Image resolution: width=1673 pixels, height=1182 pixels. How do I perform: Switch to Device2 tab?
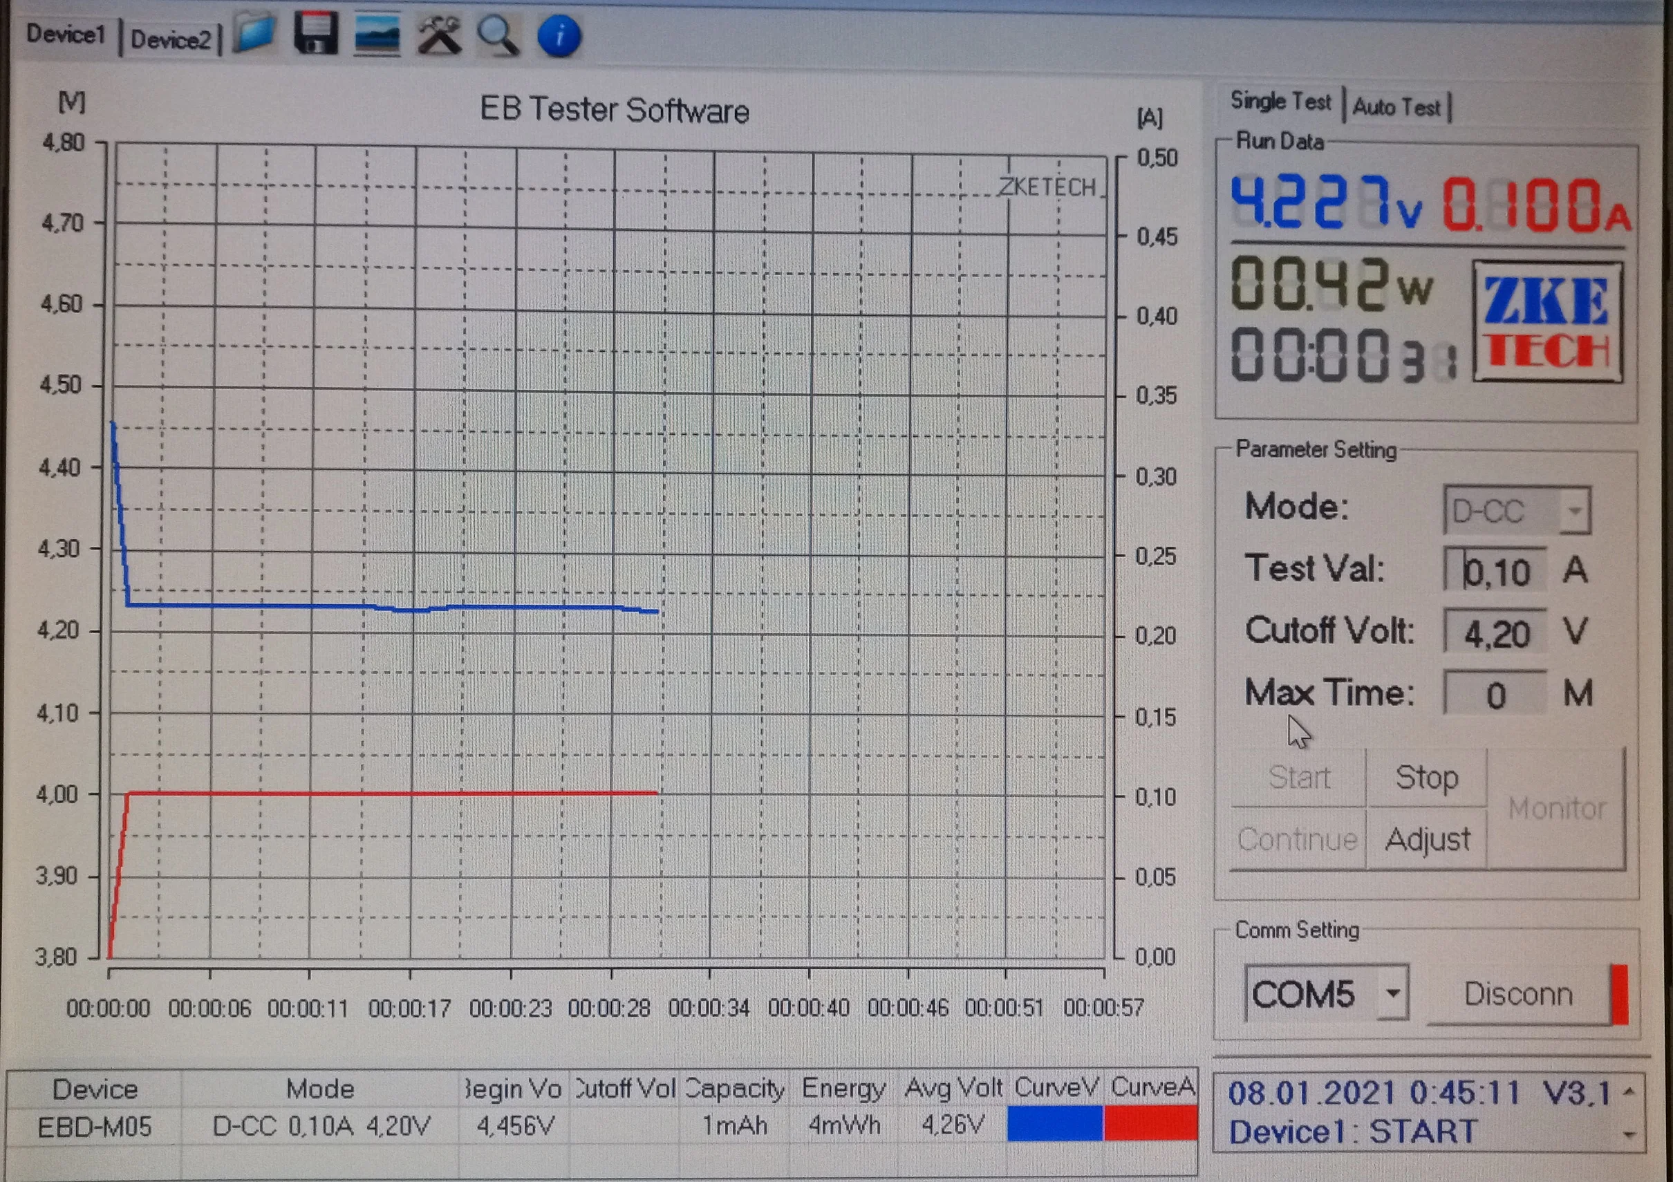click(x=171, y=39)
